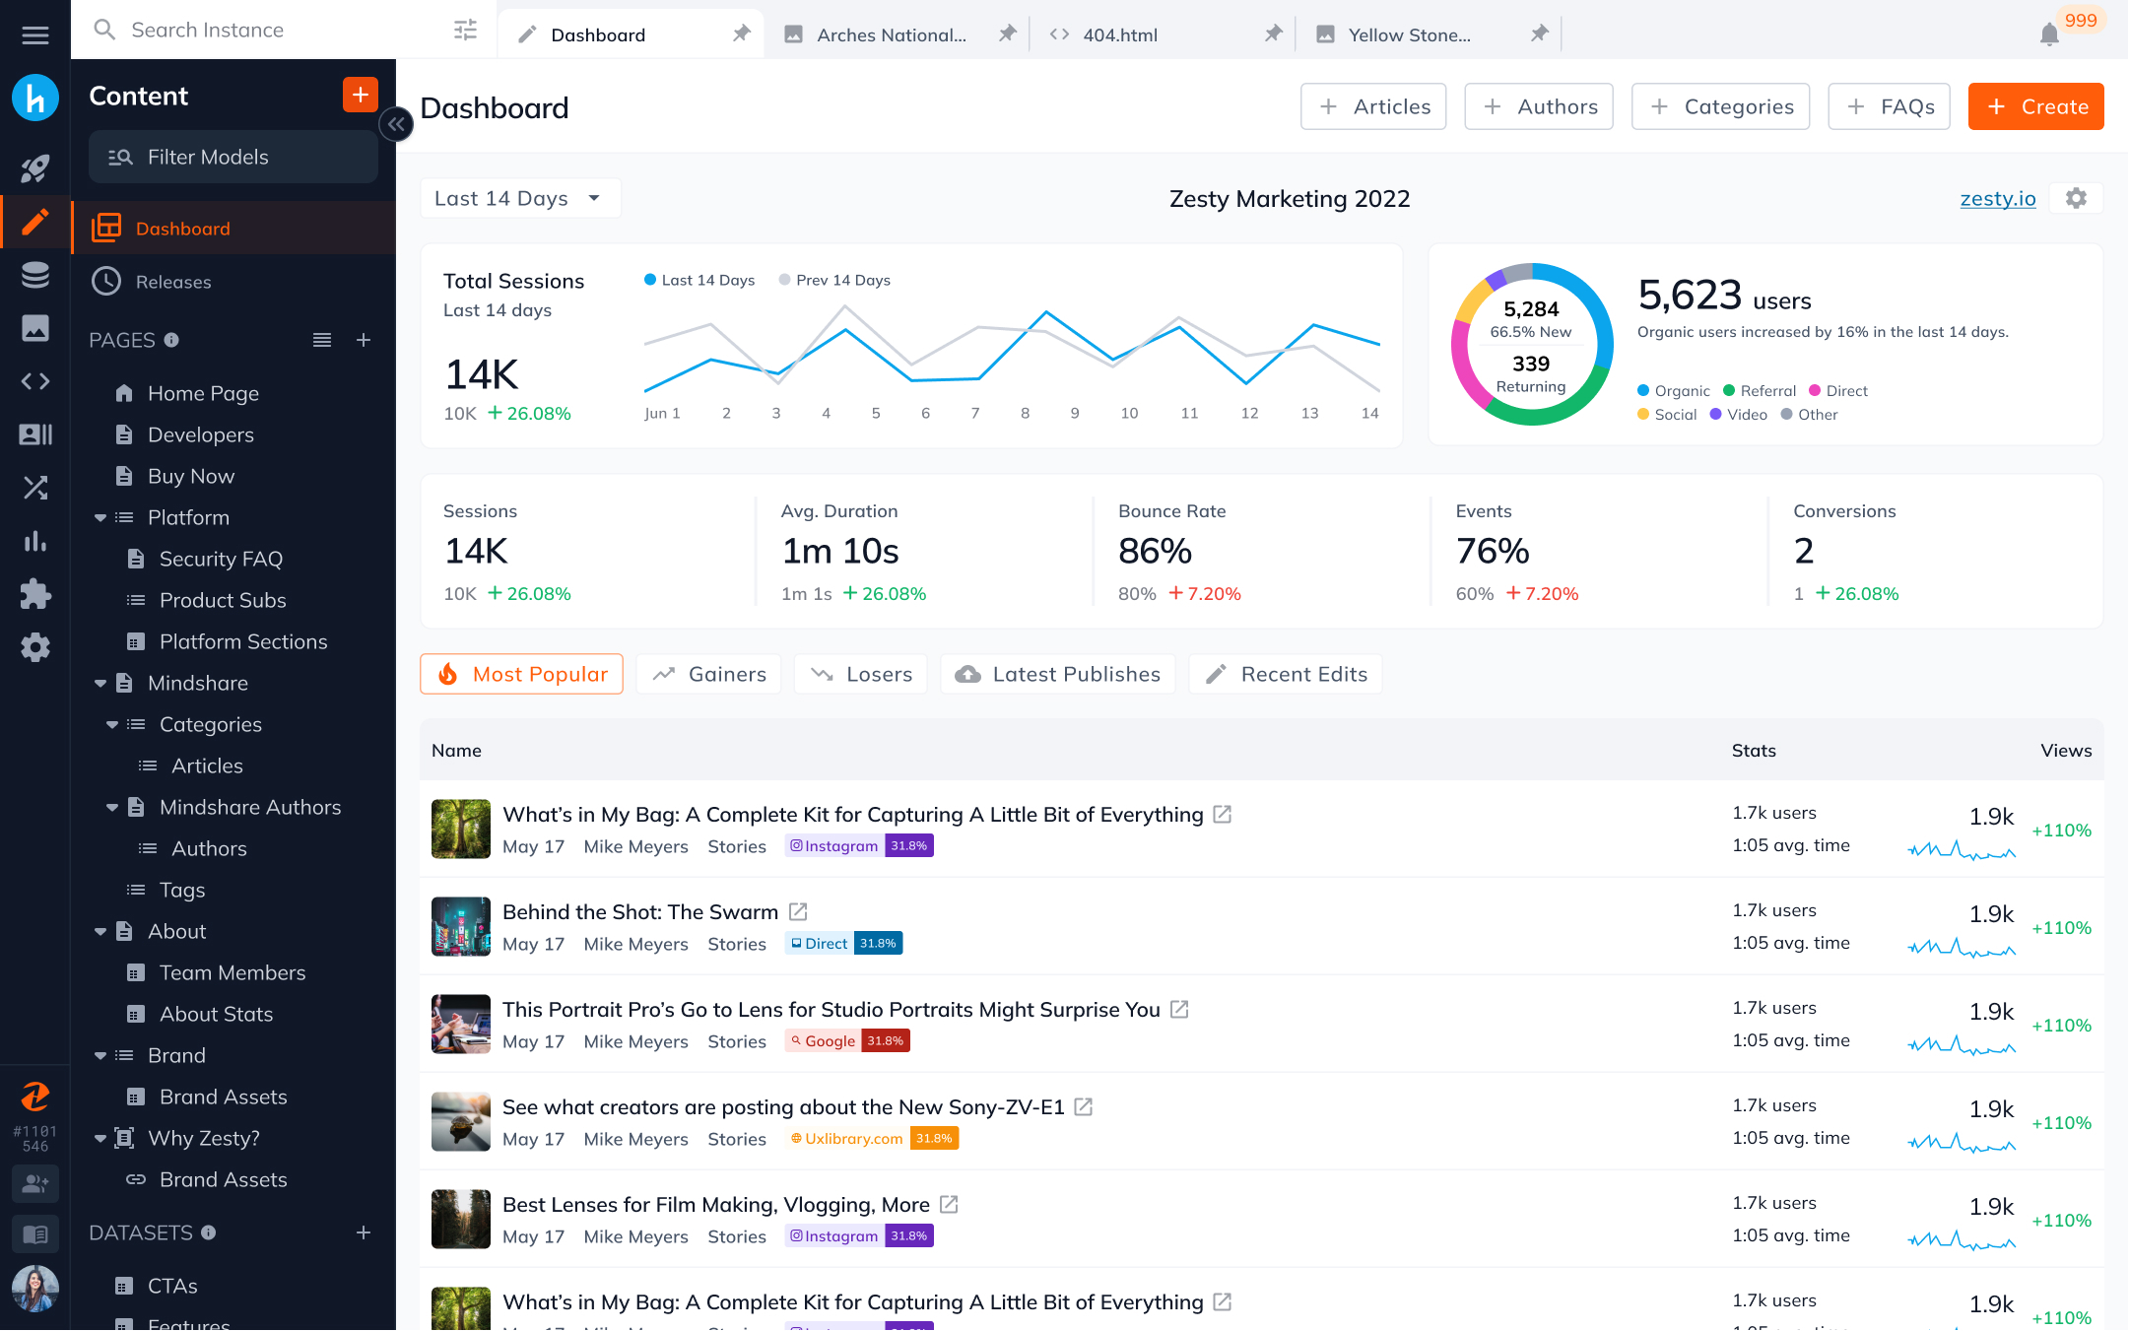Open the zesty.io link

coord(1998,198)
